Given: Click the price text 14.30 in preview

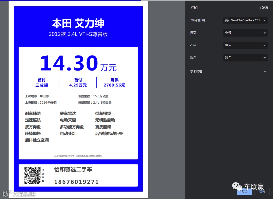Looking at the screenshot, I should click(69, 63).
